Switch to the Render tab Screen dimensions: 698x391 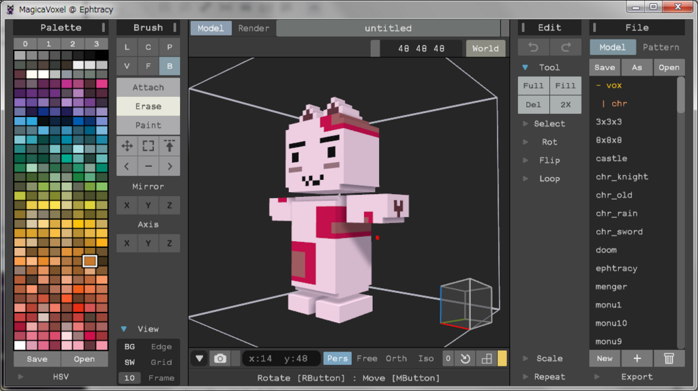click(254, 28)
